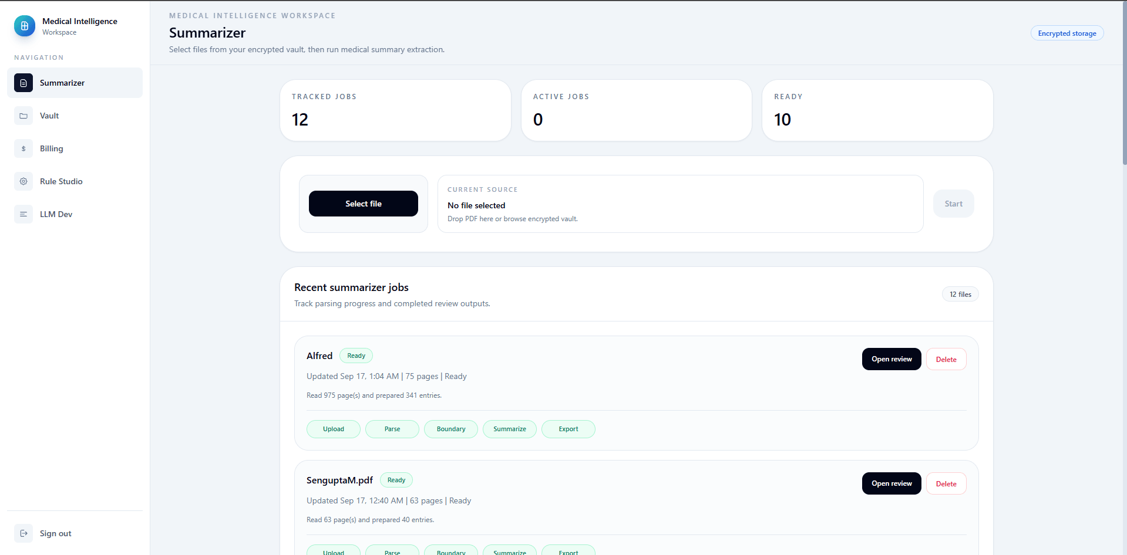Click the Medical Intelligence logo icon
The height and width of the screenshot is (555, 1127).
coord(24,26)
